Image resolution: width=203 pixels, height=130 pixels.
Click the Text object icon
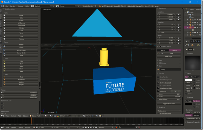4,77
